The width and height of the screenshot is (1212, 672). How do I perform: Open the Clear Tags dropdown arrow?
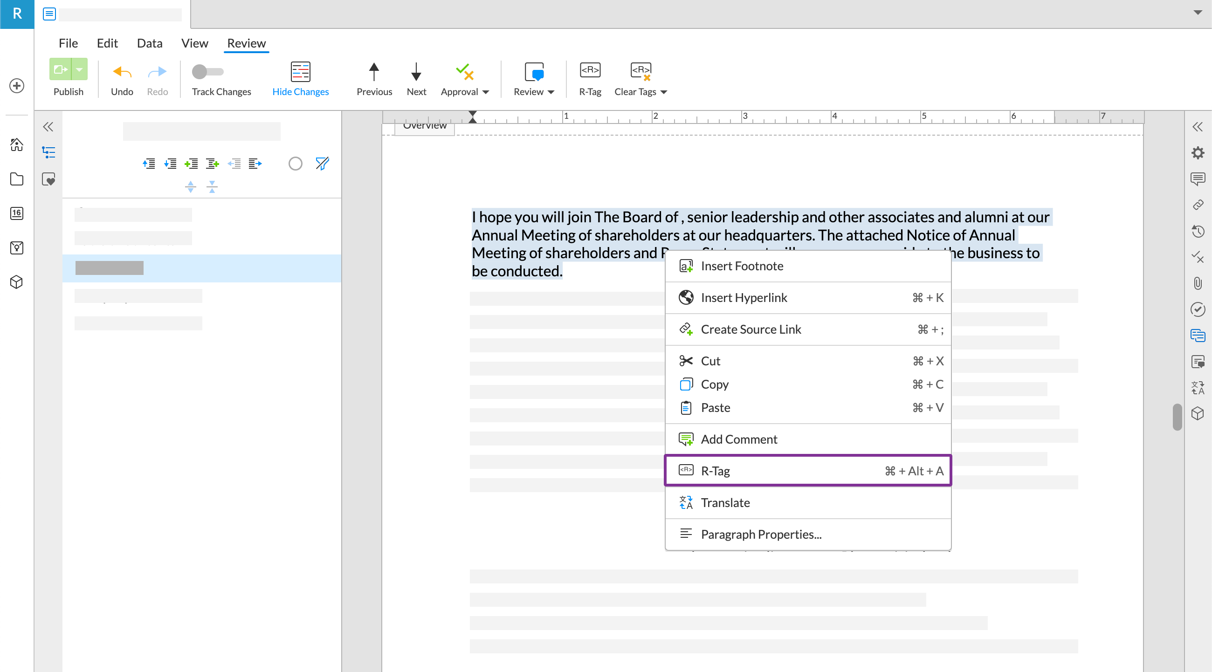(664, 92)
